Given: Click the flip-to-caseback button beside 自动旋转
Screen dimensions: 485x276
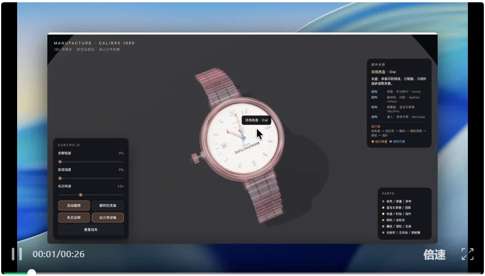Looking at the screenshot, I should coord(108,205).
